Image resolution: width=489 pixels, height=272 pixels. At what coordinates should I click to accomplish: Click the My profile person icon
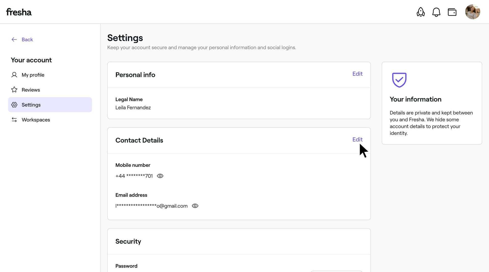pos(14,75)
